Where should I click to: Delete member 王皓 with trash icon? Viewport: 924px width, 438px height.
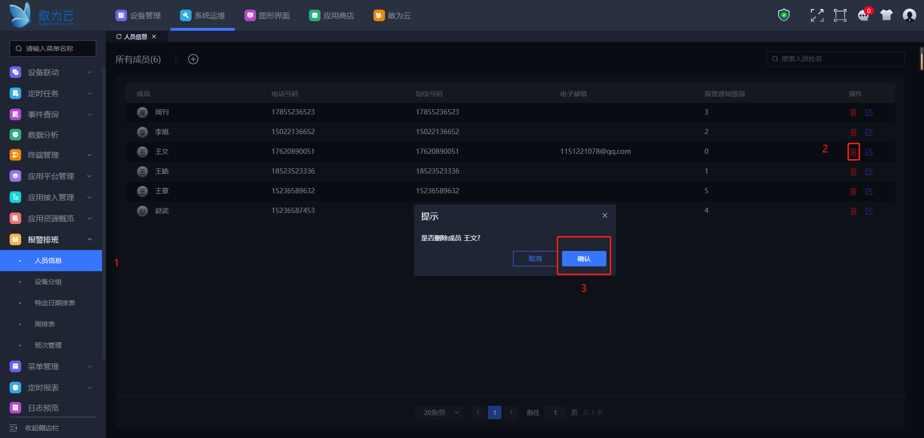point(853,172)
